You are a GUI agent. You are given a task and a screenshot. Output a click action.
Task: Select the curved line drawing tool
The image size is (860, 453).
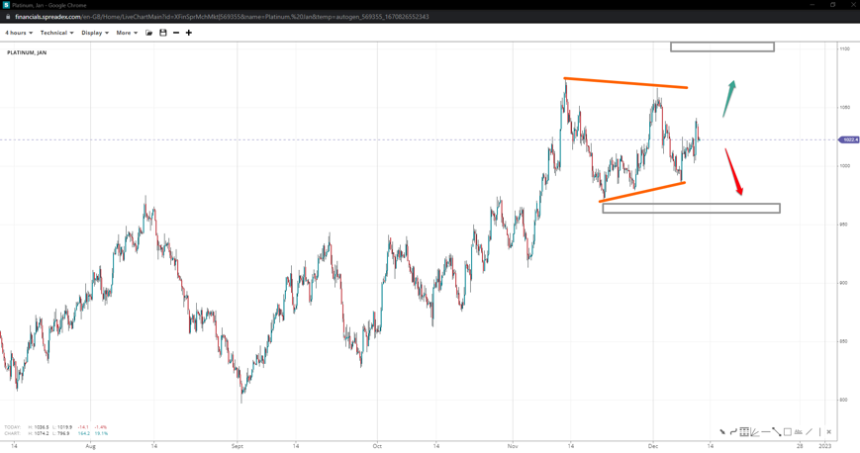[733, 432]
